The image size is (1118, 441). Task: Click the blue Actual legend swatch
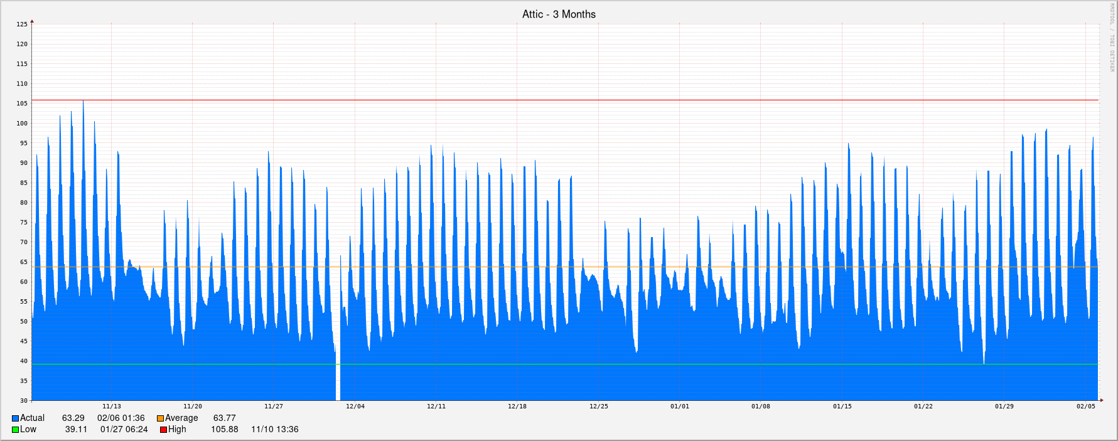coord(16,418)
